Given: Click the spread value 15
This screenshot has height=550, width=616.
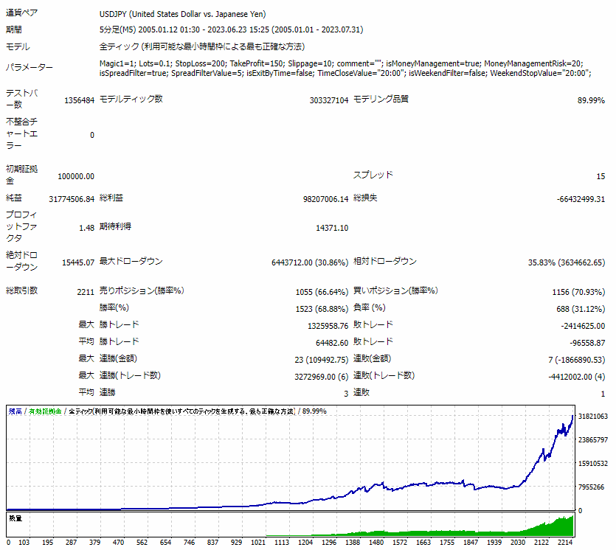Looking at the screenshot, I should 601,177.
